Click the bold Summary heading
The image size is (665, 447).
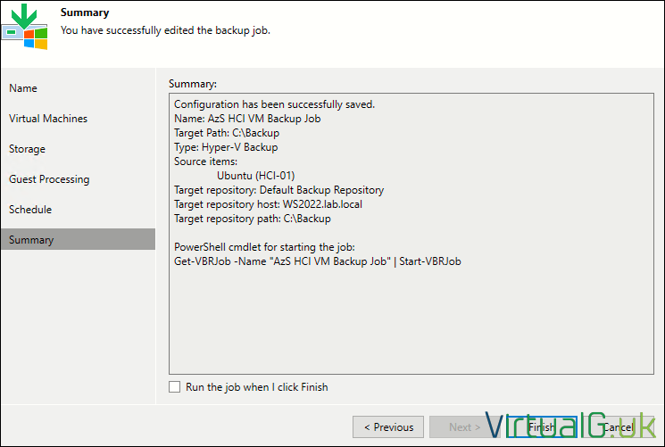pyautogui.click(x=85, y=12)
